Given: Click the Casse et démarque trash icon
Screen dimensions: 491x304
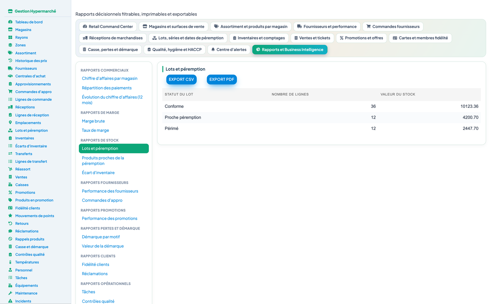Looking at the screenshot, I should coord(10,247).
